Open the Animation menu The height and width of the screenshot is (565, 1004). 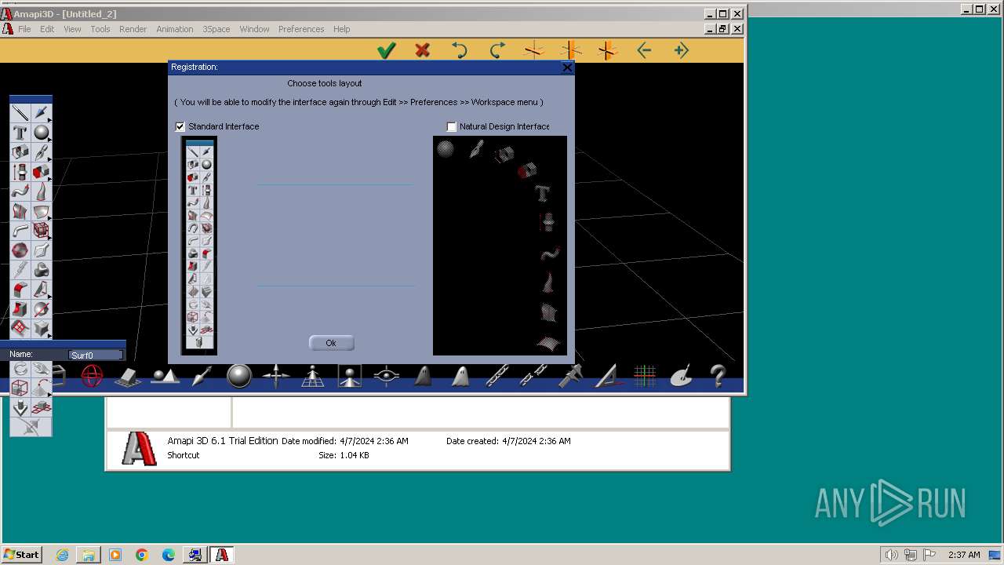(x=174, y=29)
